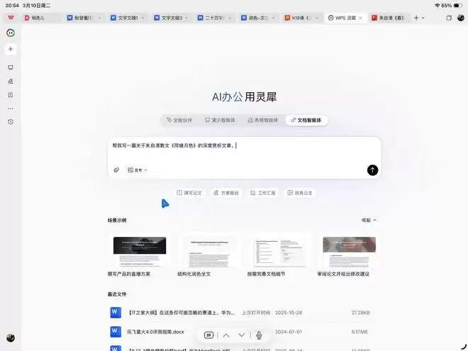Screen dimensions: 468x351
Task: Open the 思考 mode dropdown
Action: click(138, 170)
